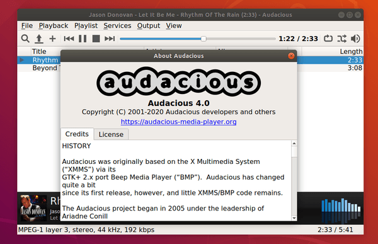Screen dimensions: 378x244
Task: Click the Jason Donovan album art thumbnail
Action: pos(33,208)
